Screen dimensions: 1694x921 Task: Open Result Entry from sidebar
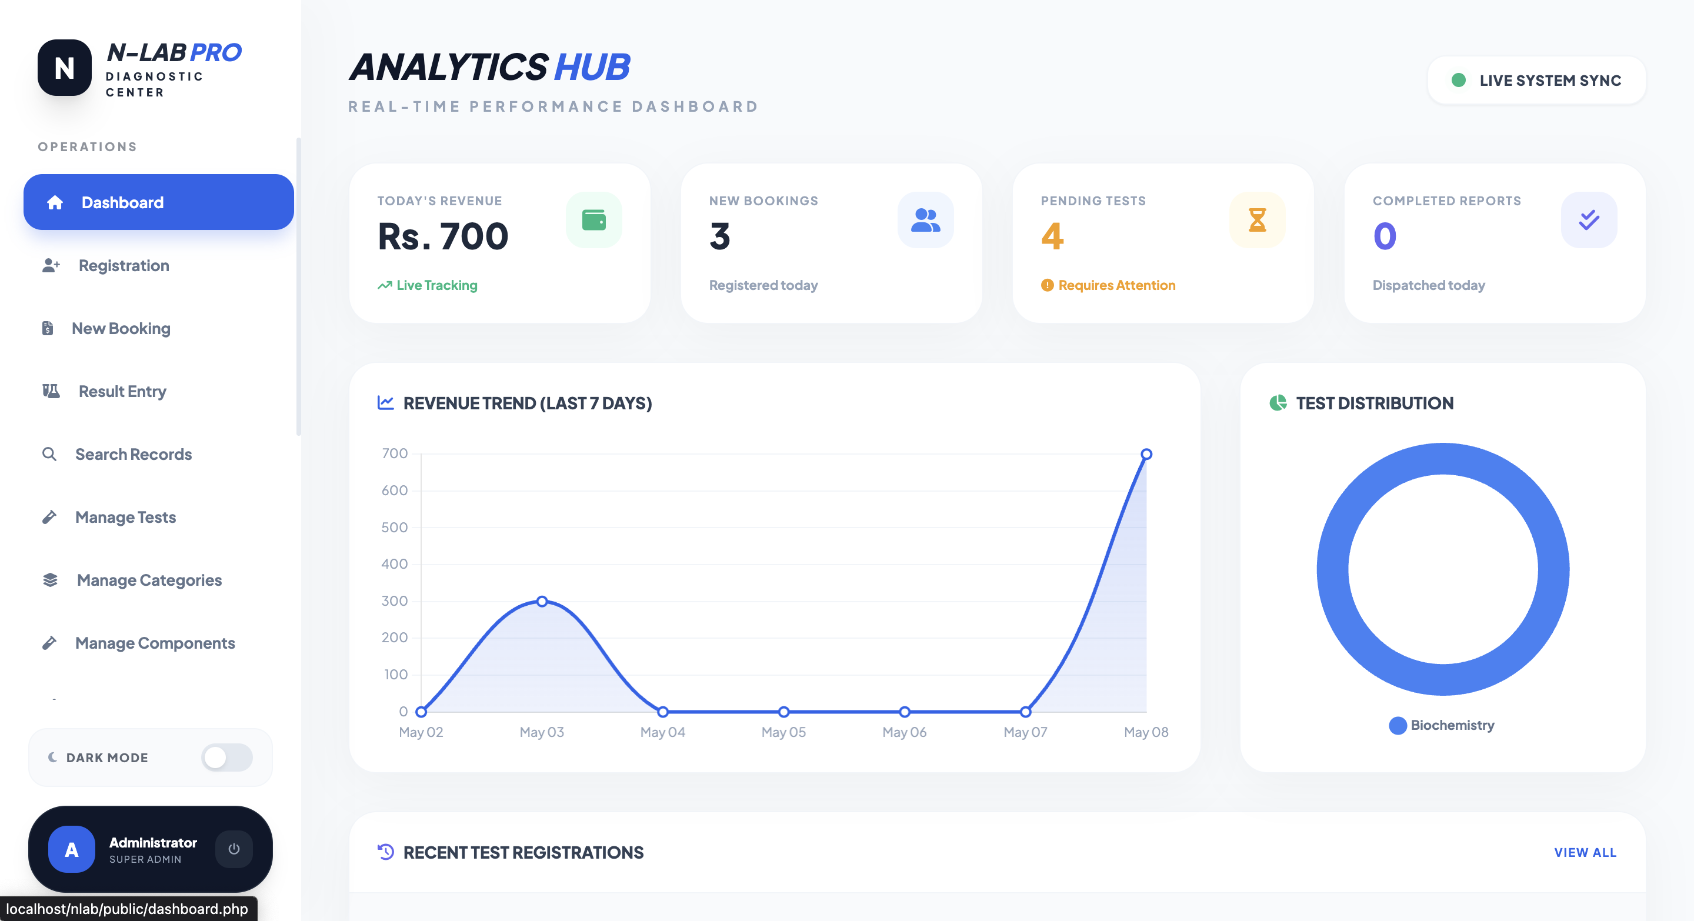[158, 391]
